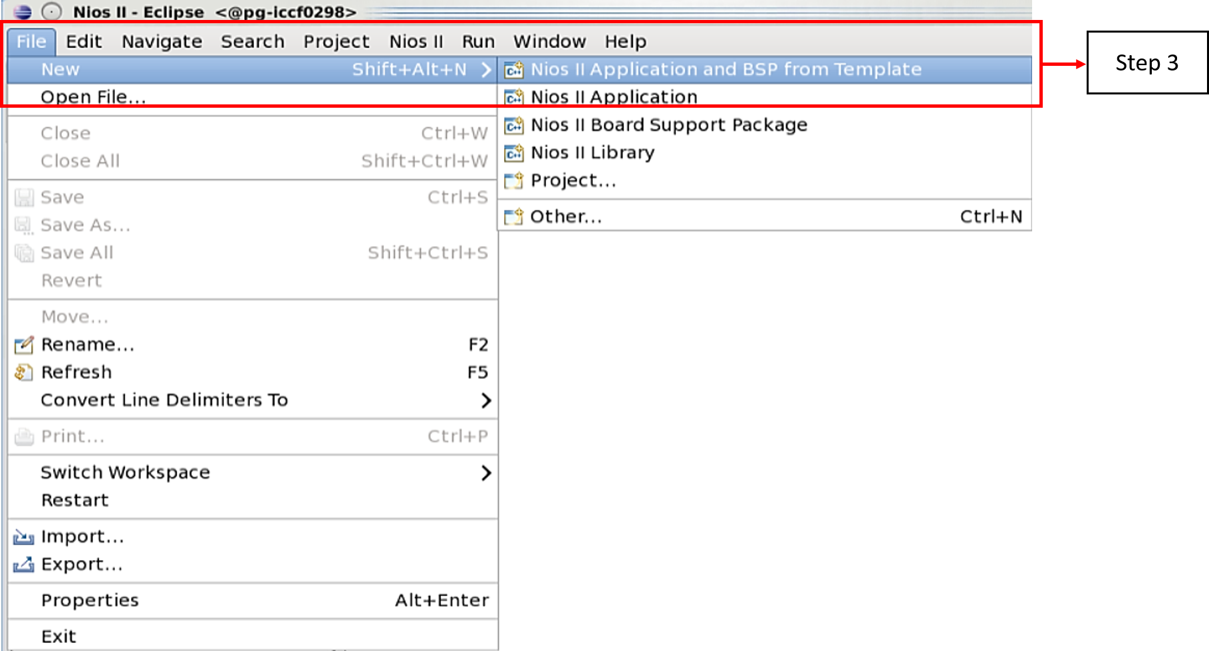Screen dimensions: 1209x651
Task: Click the Nios II Board Support Package icon
Action: click(x=513, y=125)
